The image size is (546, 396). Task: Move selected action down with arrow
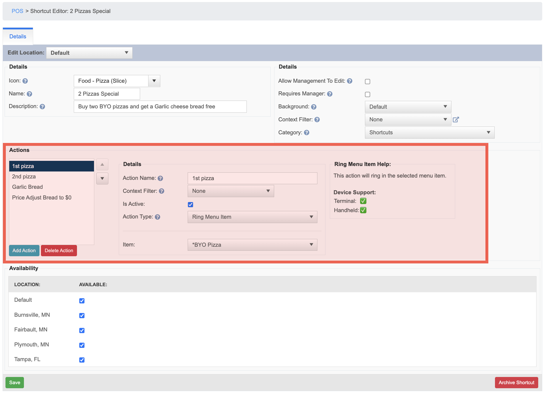pos(102,179)
